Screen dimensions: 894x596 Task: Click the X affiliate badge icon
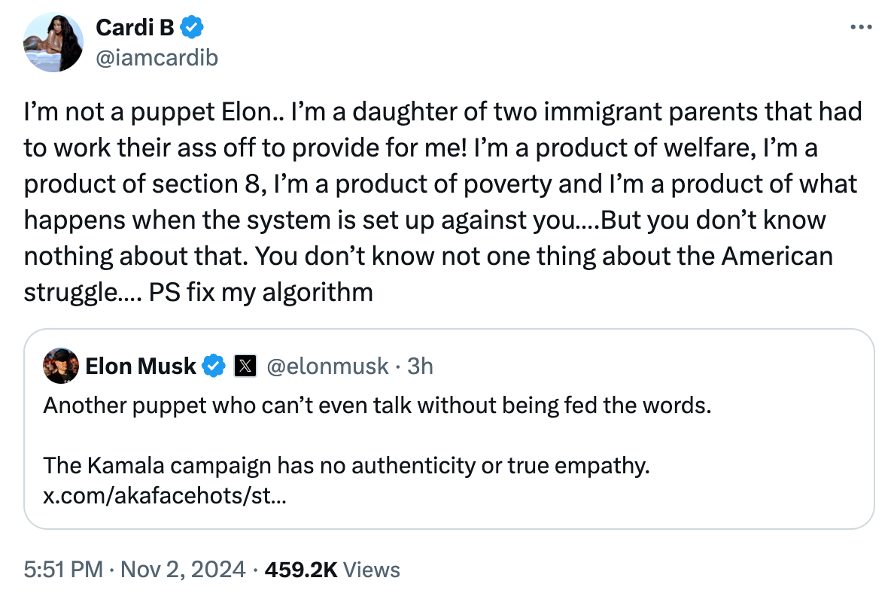(x=245, y=366)
